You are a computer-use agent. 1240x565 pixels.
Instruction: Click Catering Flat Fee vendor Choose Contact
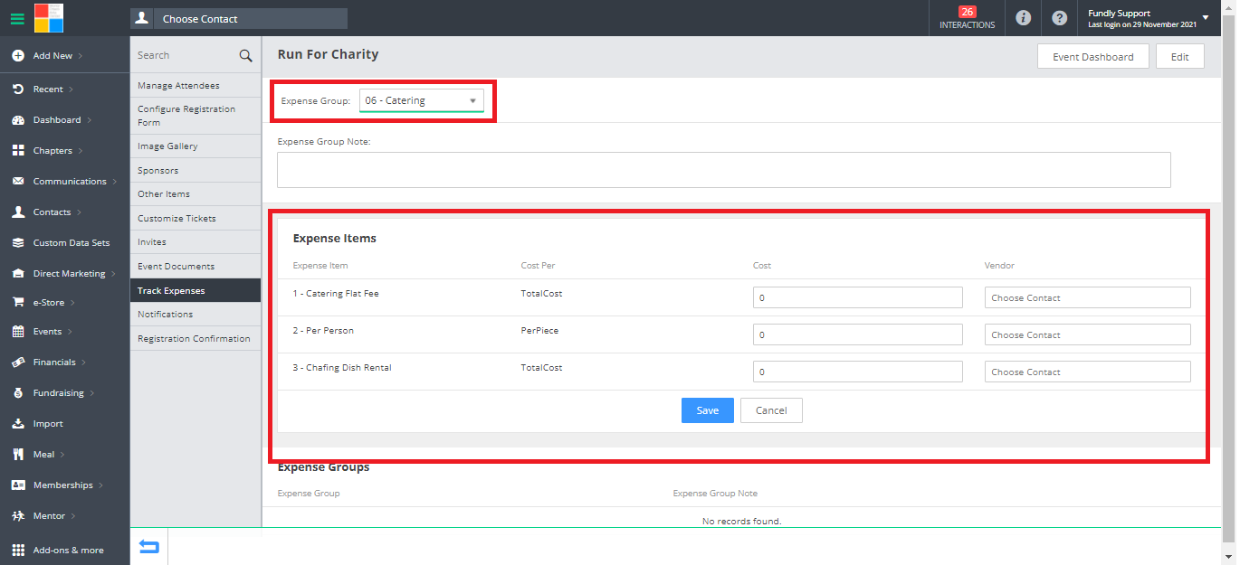point(1088,297)
